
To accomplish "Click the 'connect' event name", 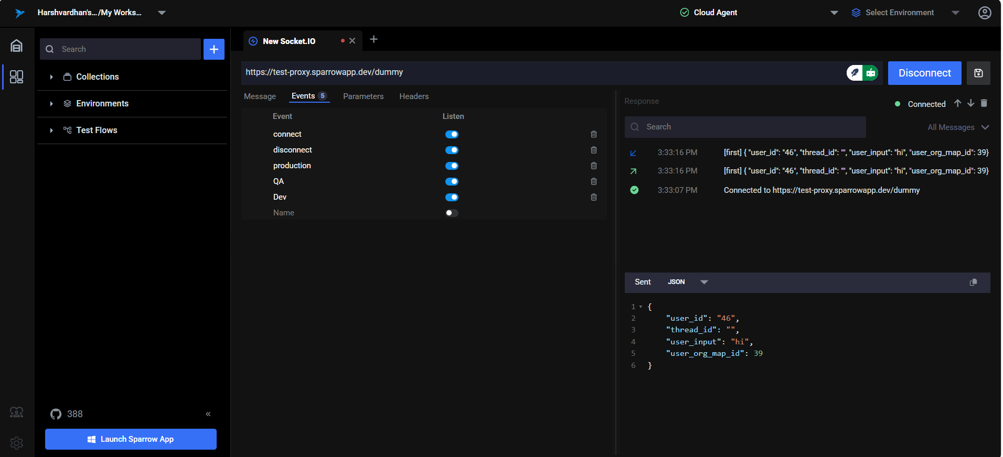I will pos(287,134).
